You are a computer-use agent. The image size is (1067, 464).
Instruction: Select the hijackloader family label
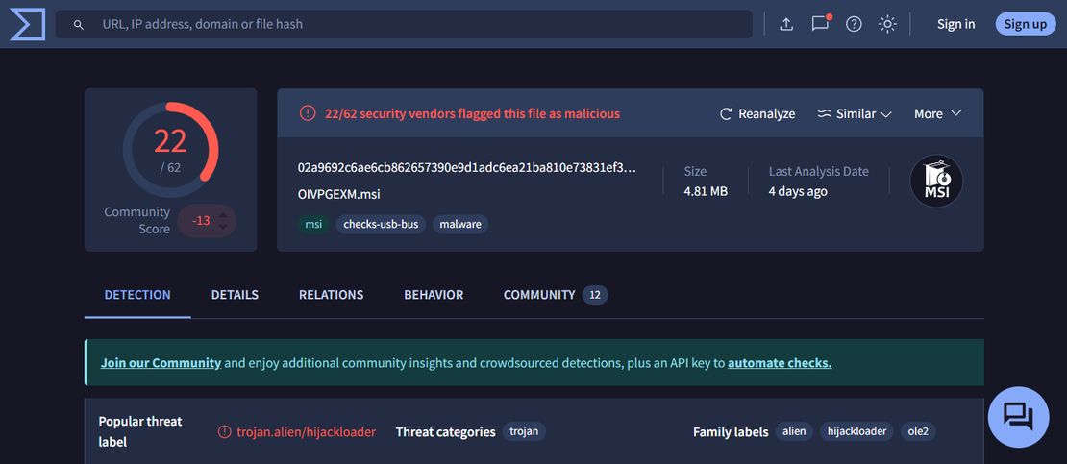[856, 431]
